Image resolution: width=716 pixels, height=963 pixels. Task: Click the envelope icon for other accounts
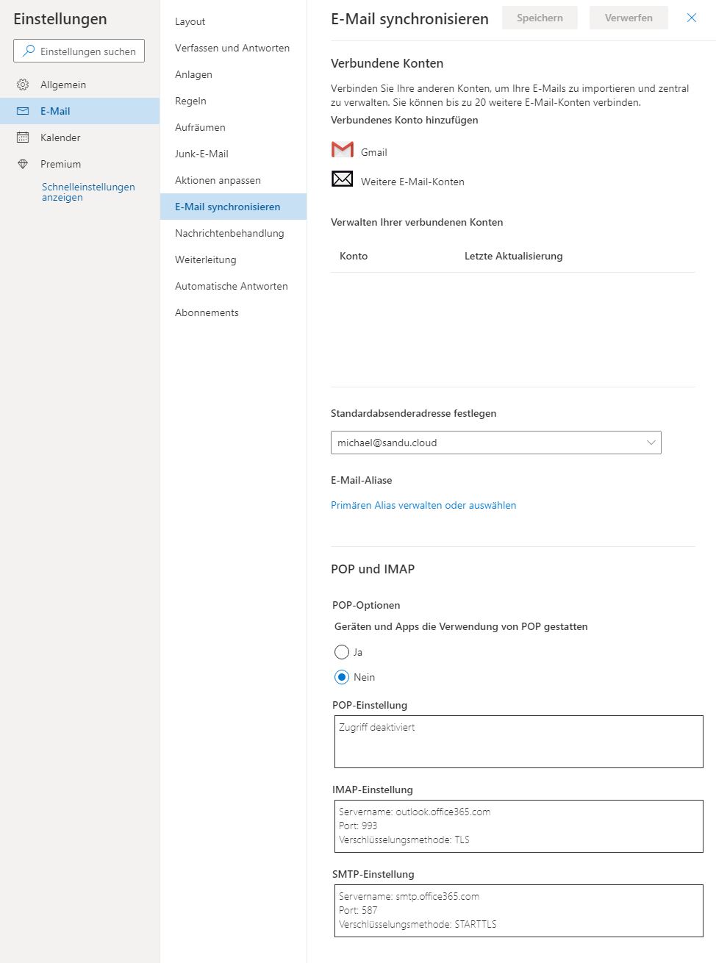pos(343,179)
